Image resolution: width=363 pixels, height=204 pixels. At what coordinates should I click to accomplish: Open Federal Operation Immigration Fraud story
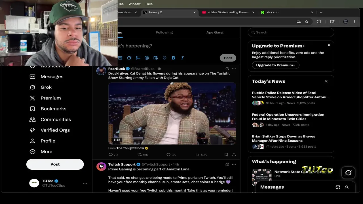click(291, 120)
